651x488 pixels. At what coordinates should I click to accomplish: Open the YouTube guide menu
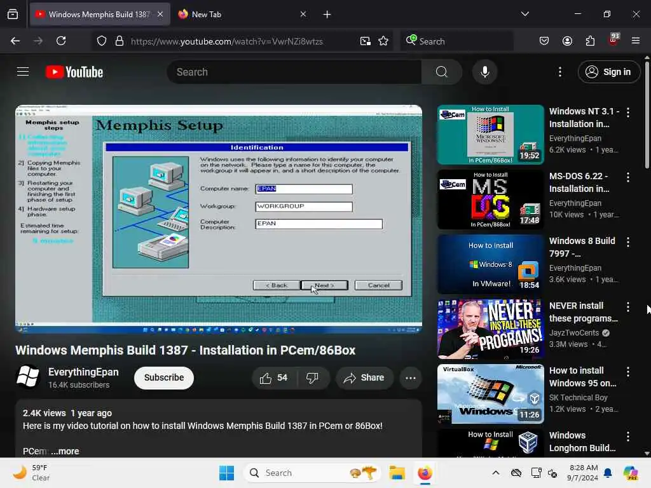23,72
